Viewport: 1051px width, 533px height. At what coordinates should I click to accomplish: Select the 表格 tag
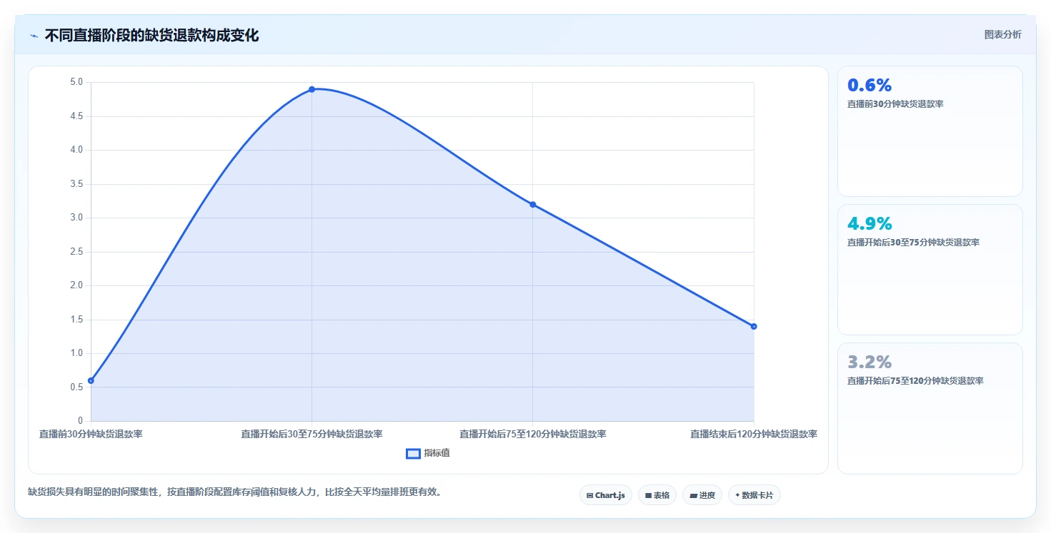point(657,495)
